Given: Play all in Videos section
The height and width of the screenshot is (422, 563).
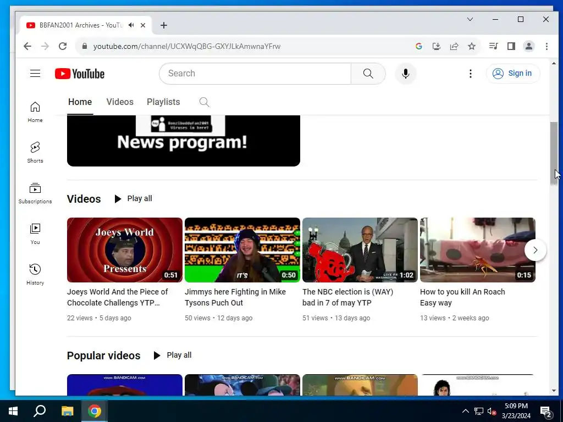Looking at the screenshot, I should pos(133,198).
